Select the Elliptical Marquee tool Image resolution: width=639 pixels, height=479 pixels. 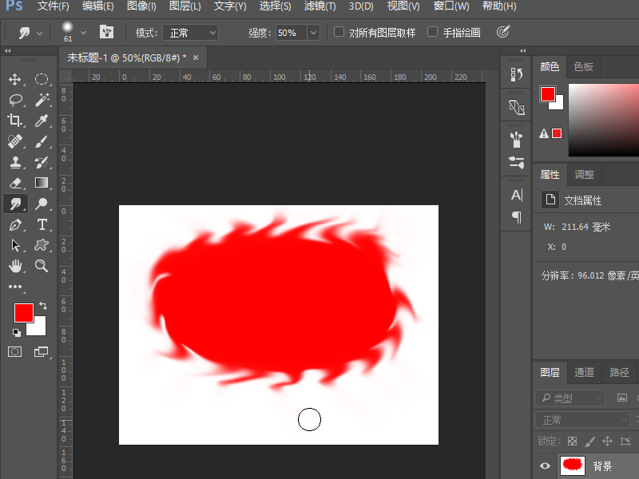pos(42,79)
